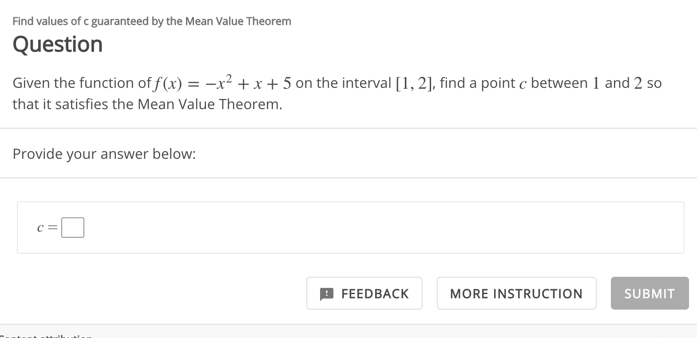Select the Mean Value Theorem lesson title
The width and height of the screenshot is (697, 338).
pyautogui.click(x=151, y=21)
